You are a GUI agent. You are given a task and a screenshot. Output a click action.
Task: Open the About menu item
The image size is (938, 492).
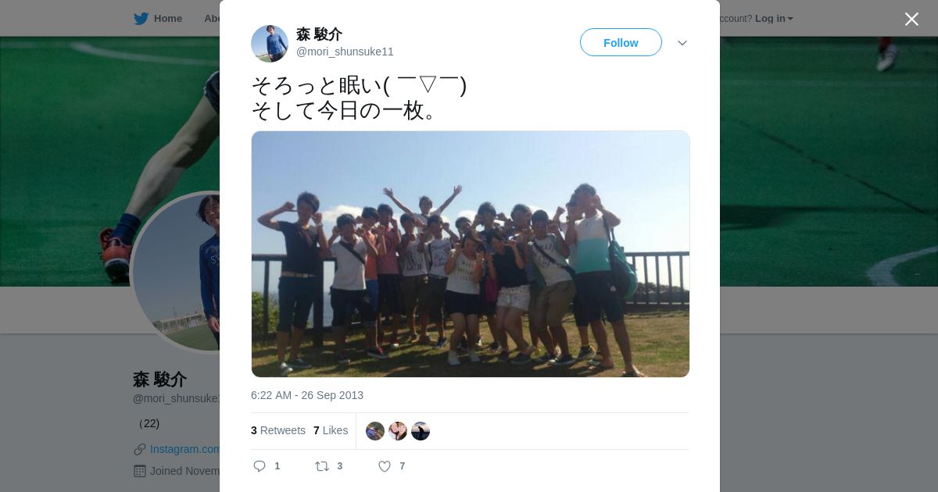(212, 19)
